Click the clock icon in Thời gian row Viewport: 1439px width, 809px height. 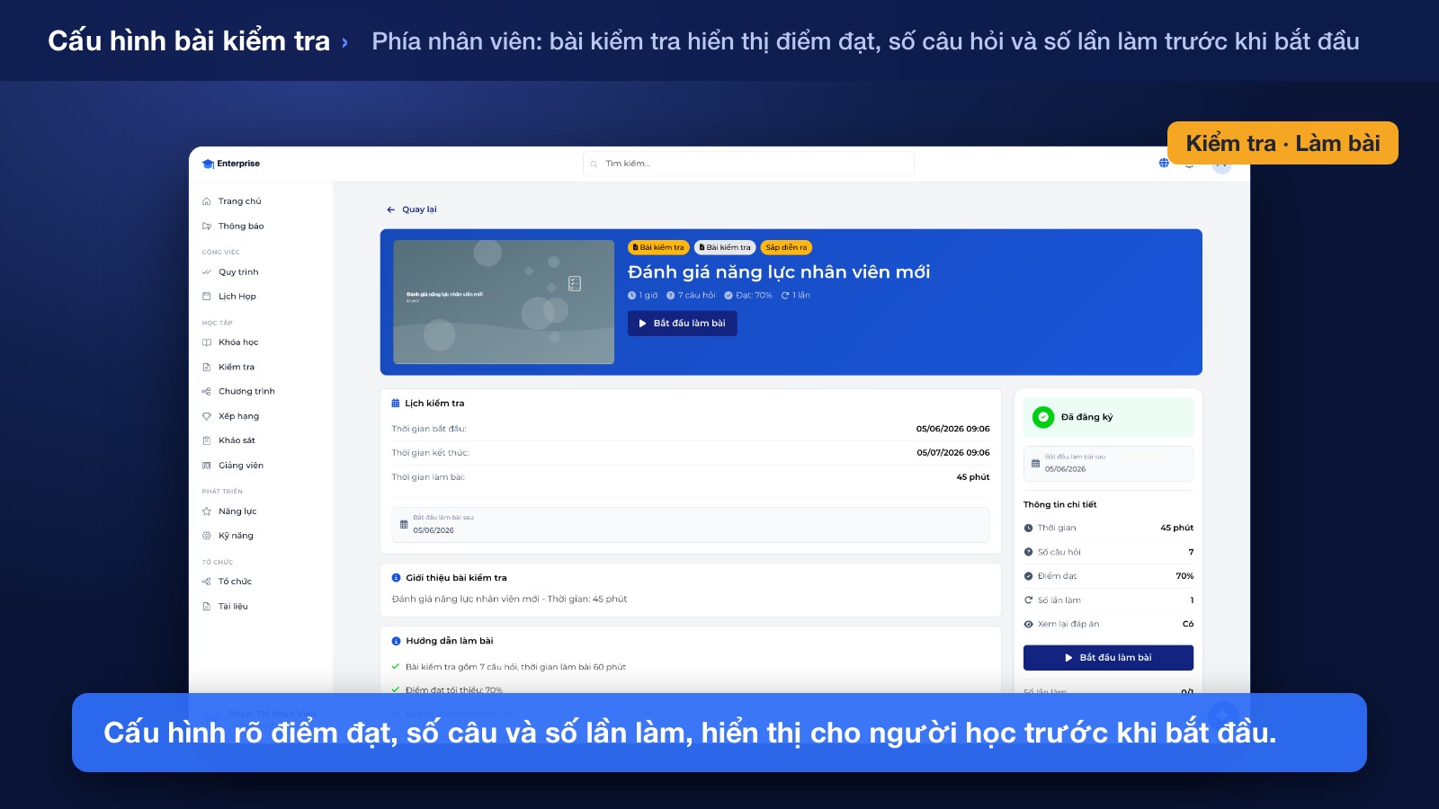pos(1029,529)
